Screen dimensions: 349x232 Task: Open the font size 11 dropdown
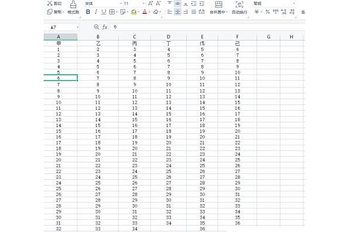click(143, 3)
